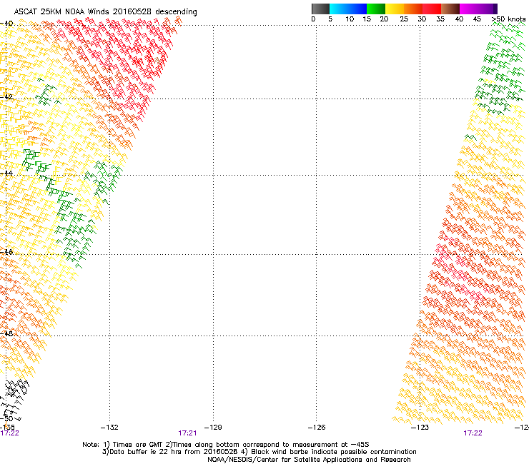529x464 pixels.
Task: Click the 17:22 time label below -135
Action: click(x=9, y=433)
